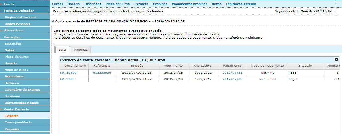Go to Cursos in top navigation
342x134 pixels.
point(57,4)
